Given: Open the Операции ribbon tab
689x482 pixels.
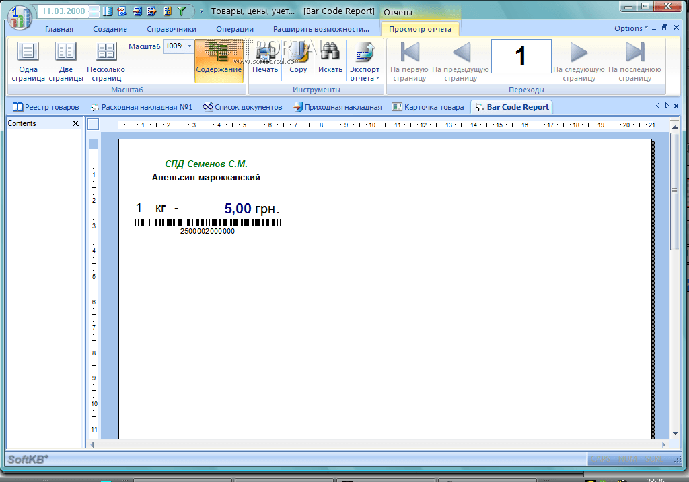Looking at the screenshot, I should 235,29.
